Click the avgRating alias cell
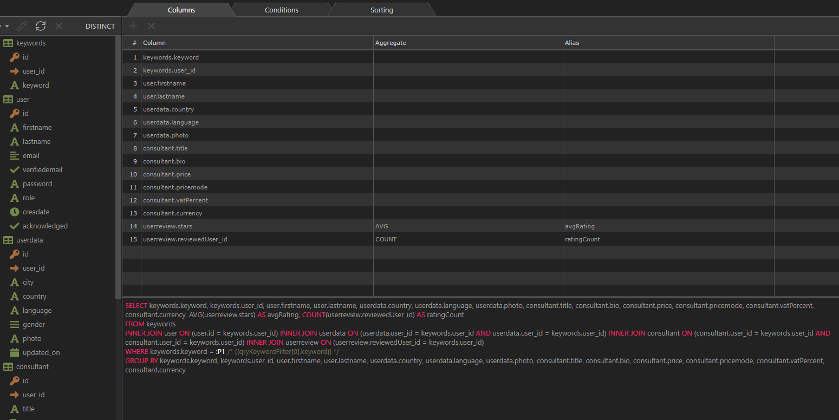The image size is (839, 420). 668,226
